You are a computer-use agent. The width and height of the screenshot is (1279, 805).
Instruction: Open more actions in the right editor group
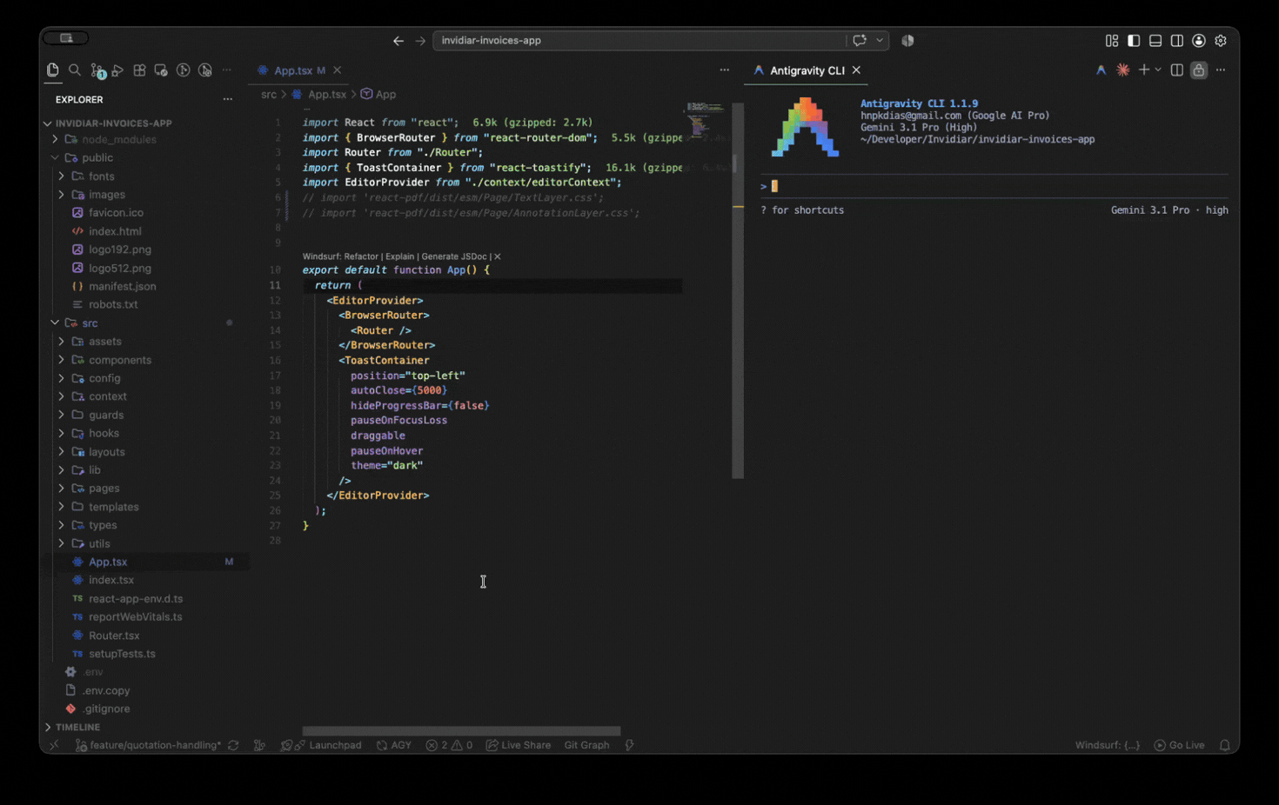point(1221,70)
